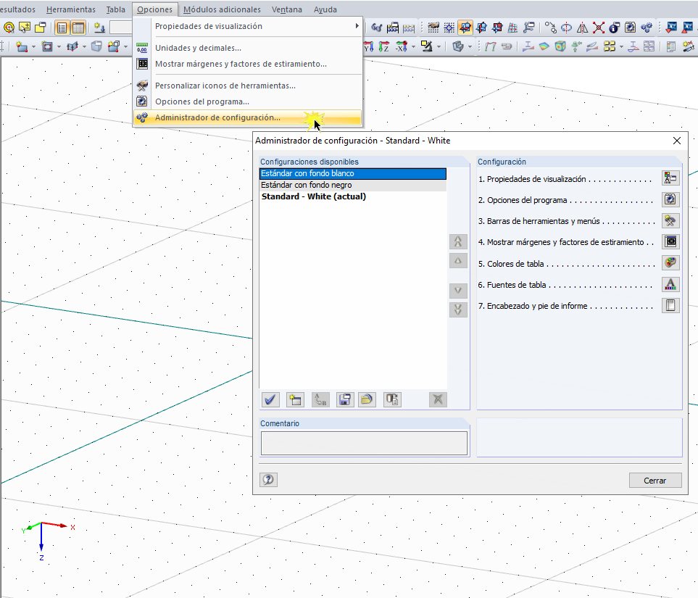Toggle view in Y direction button

(x=369, y=46)
